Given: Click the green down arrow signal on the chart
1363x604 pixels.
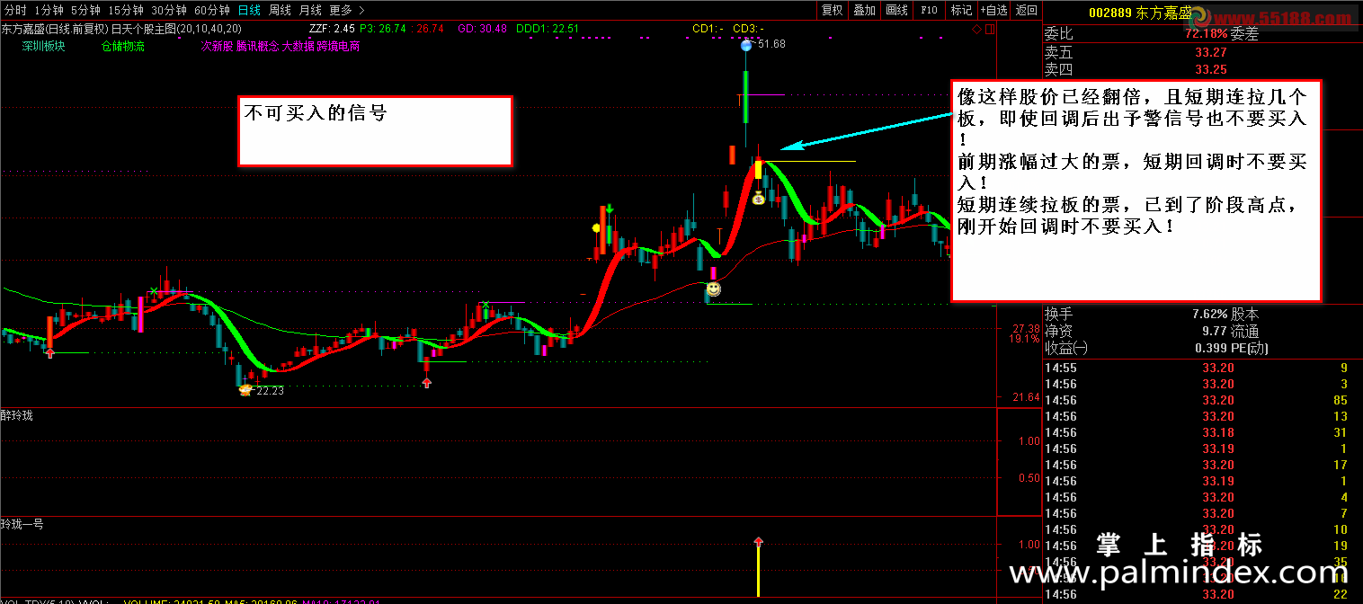Looking at the screenshot, I should pyautogui.click(x=610, y=209).
